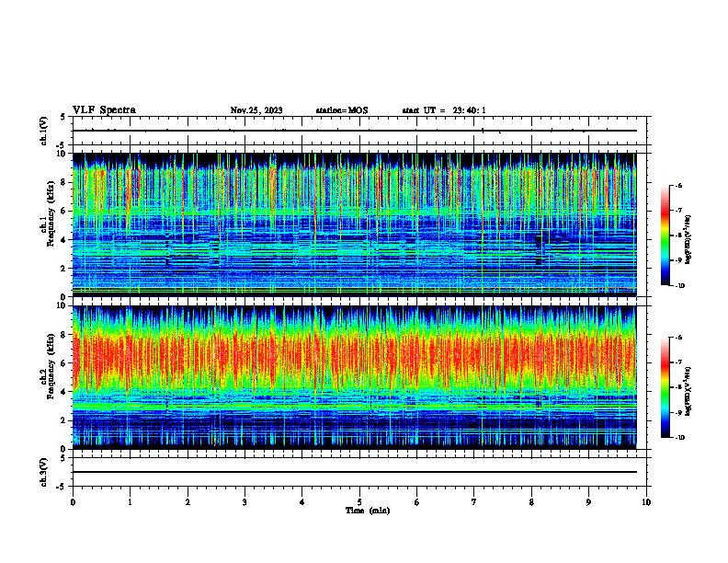Click the "5" tick on Time axis
Viewport: 728px width, 563px height.
pos(359,502)
